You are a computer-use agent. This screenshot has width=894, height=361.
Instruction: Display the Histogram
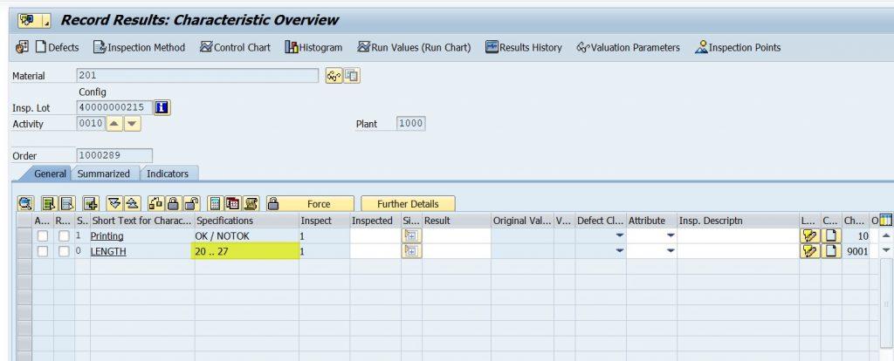pos(313,47)
